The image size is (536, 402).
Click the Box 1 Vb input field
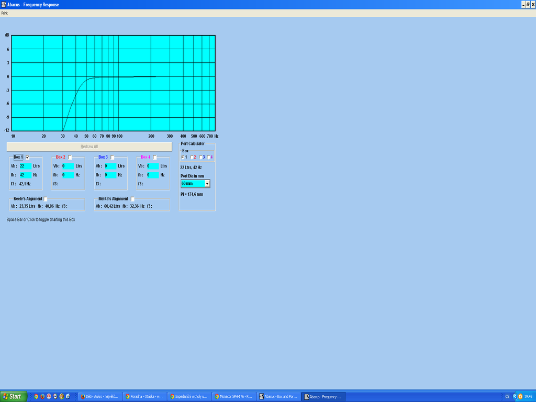coord(26,166)
